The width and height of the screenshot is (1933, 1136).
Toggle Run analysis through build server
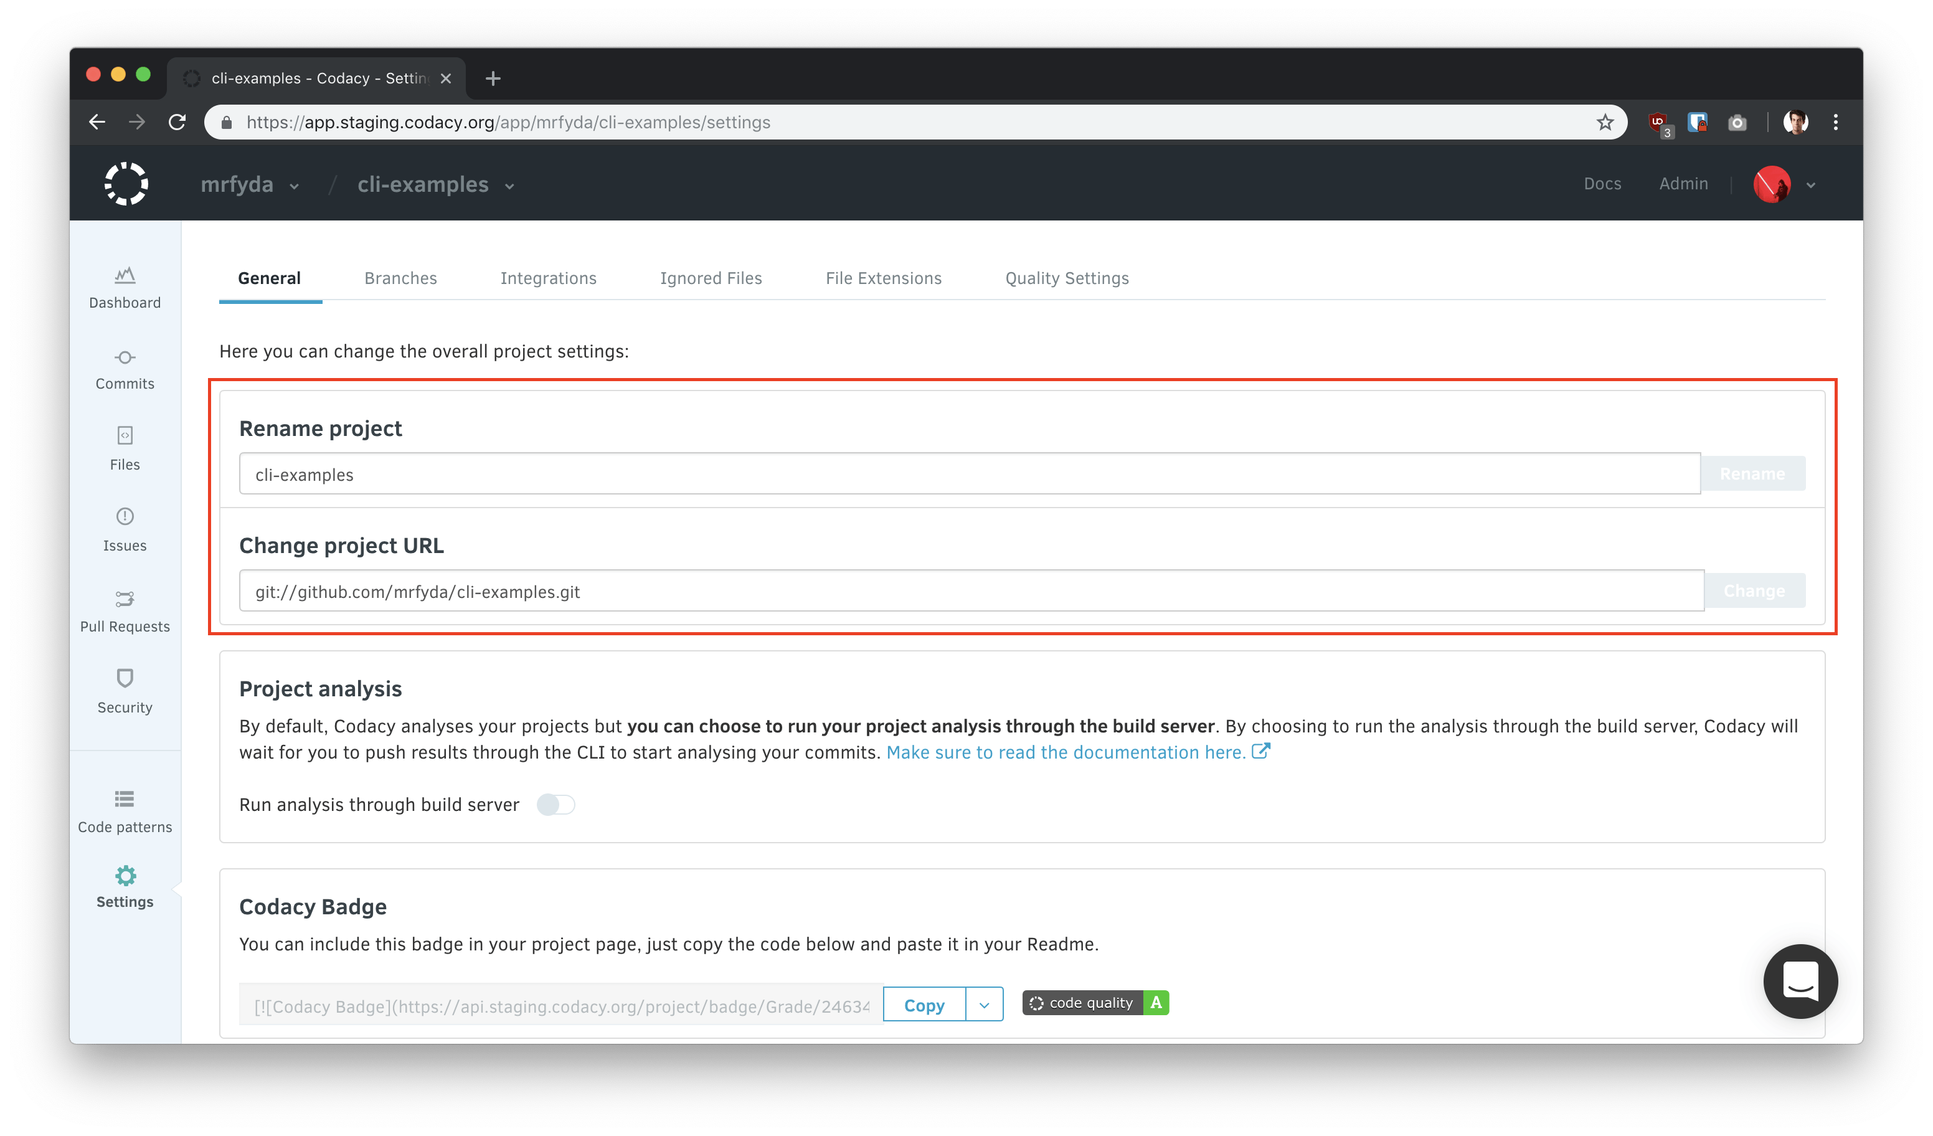pyautogui.click(x=555, y=805)
